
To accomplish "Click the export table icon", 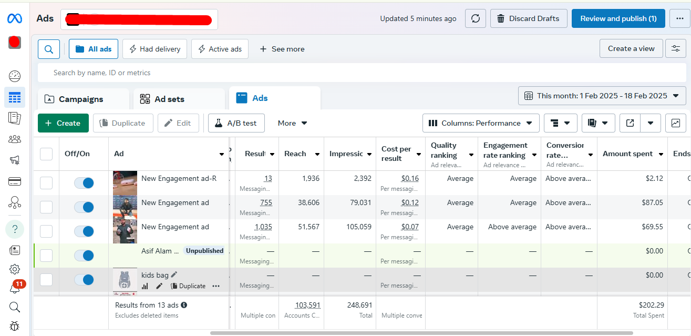I will tap(630, 123).
